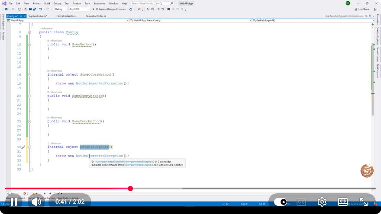Viewport: 381px width, 214px height.
Task: Navigate backward with toolbar button
Action: click(x=6, y=9)
